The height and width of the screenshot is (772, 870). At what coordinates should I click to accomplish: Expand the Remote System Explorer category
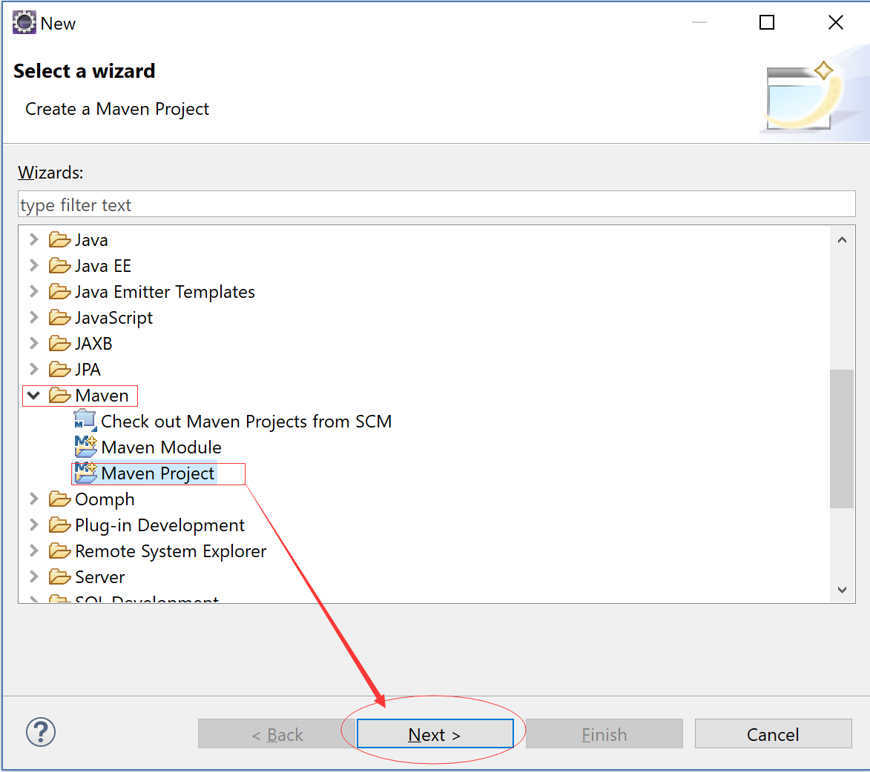click(34, 551)
